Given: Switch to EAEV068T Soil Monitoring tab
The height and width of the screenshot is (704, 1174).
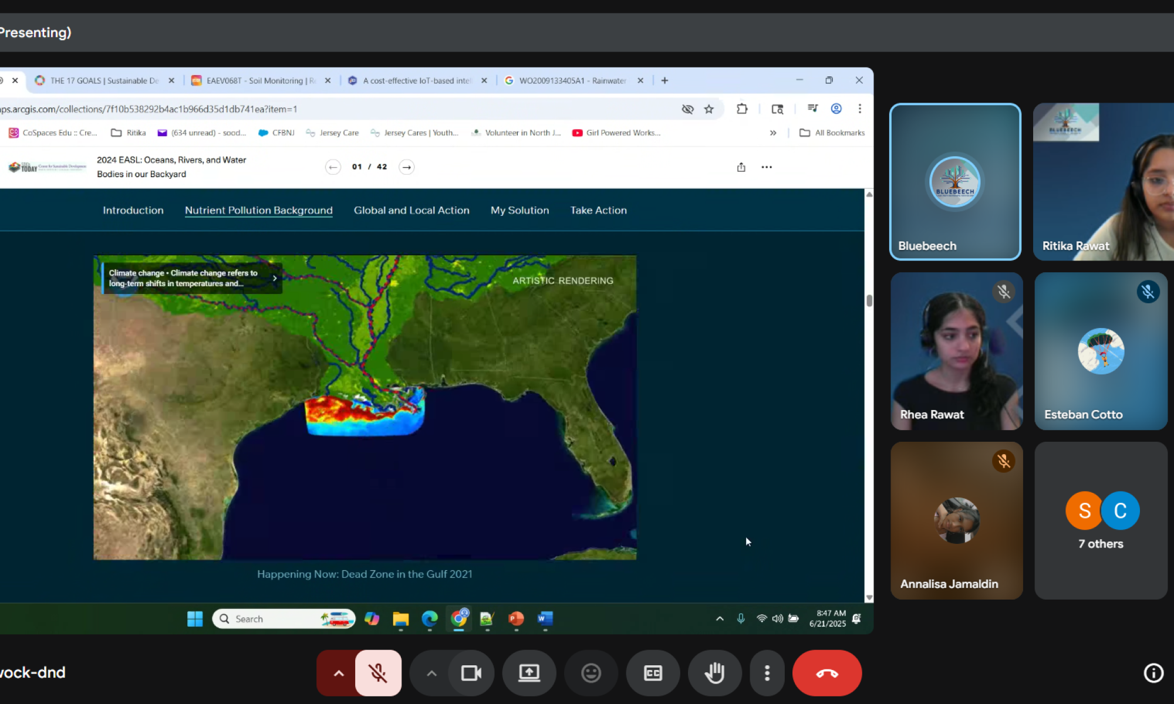Looking at the screenshot, I should click(261, 80).
